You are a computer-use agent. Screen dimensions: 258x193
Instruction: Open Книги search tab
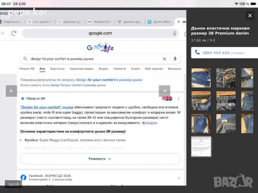(135, 69)
